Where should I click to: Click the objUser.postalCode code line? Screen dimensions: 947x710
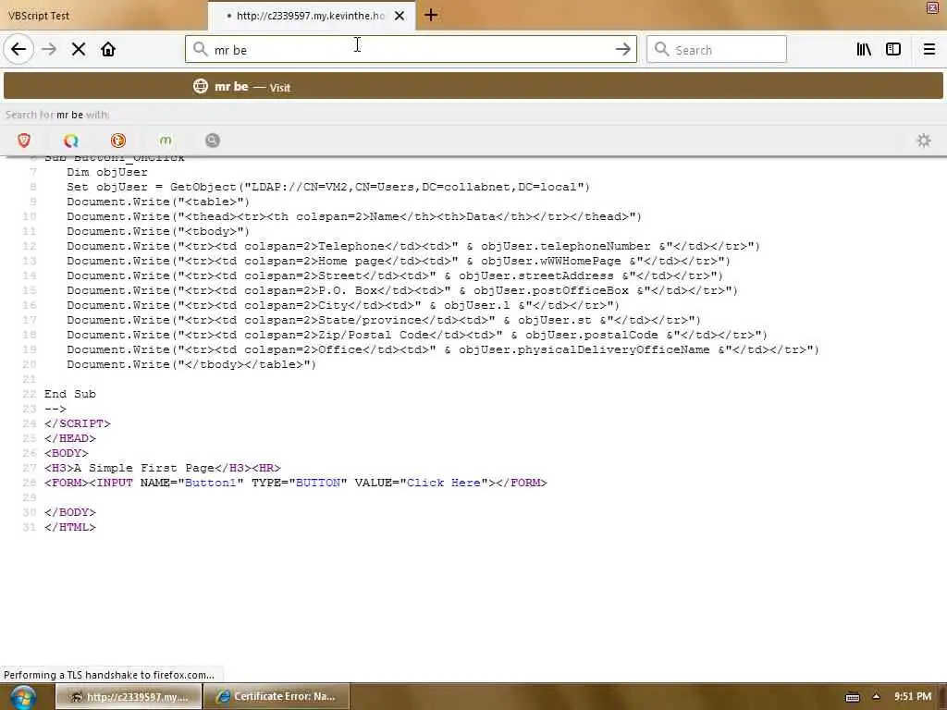(x=417, y=335)
